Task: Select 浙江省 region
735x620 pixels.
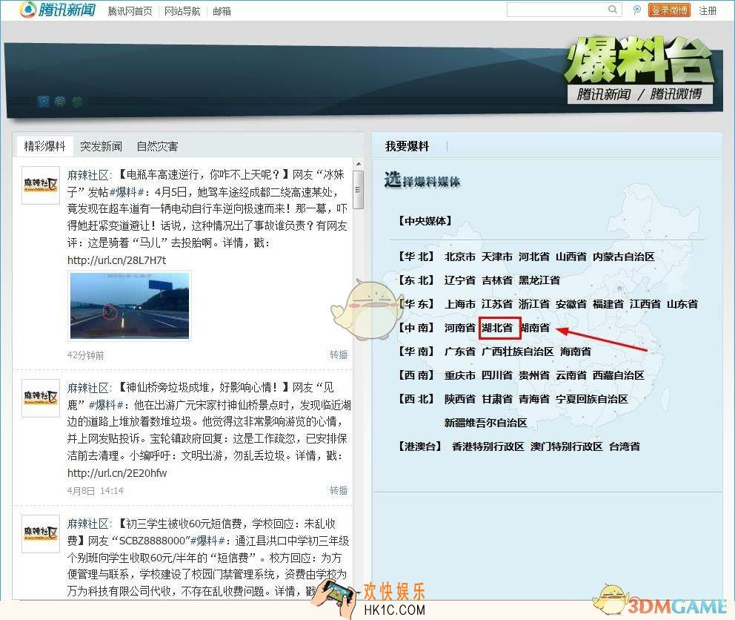Action: pos(534,304)
